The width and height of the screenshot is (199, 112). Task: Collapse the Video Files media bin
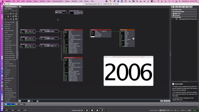coord(172,10)
